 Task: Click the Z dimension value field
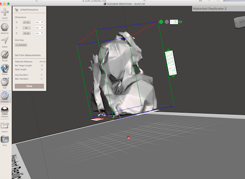click(26, 33)
